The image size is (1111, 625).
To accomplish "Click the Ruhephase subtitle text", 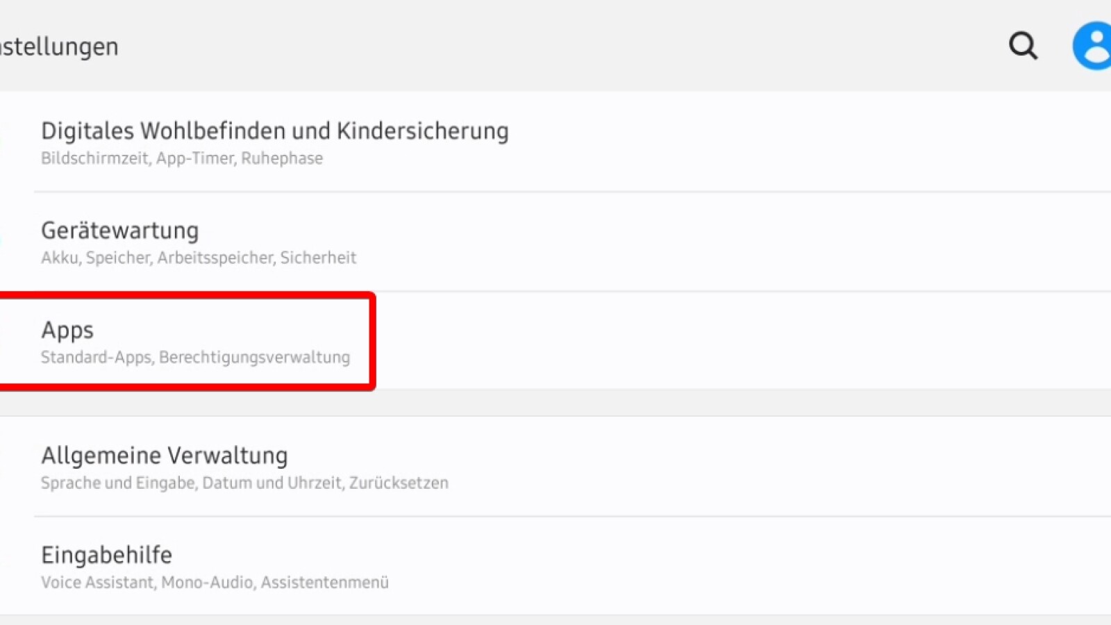I will 282,158.
